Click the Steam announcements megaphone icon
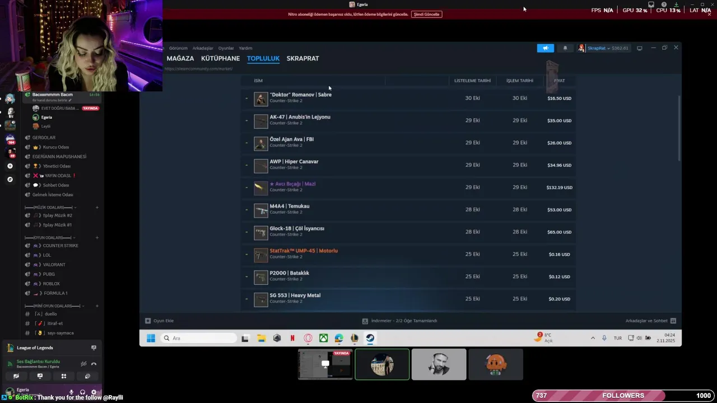Screen dimensions: 717x403 click(545, 48)
